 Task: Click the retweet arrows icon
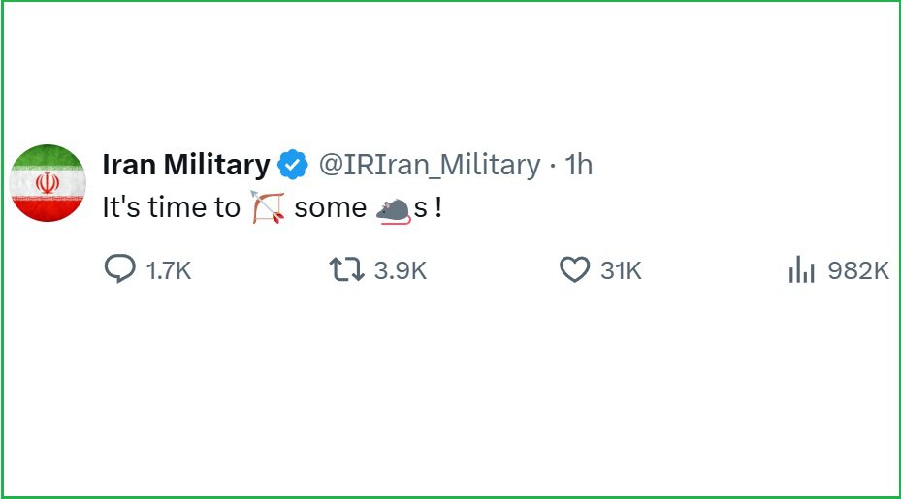click(x=346, y=268)
